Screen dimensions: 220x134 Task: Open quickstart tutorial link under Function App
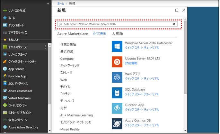click(142, 110)
